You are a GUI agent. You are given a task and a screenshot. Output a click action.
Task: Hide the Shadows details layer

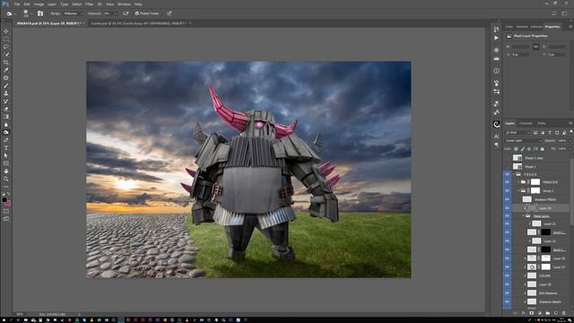(x=507, y=301)
